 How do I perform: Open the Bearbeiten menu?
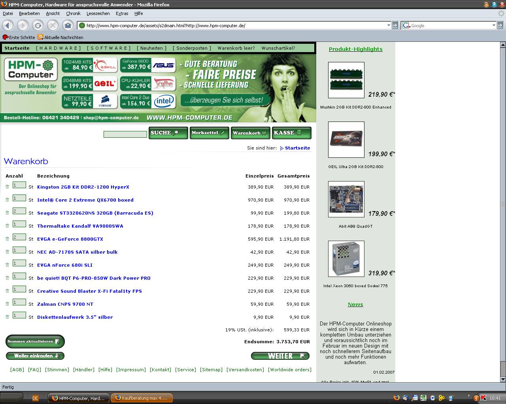tap(29, 13)
